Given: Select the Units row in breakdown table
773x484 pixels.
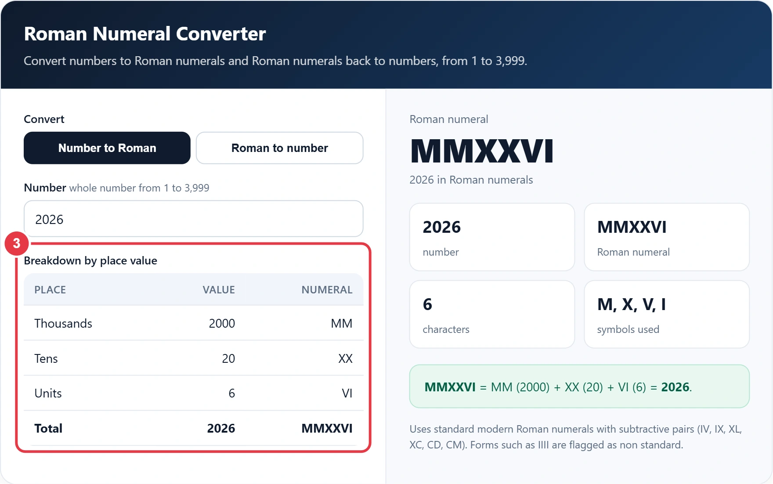Looking at the screenshot, I should (x=194, y=393).
